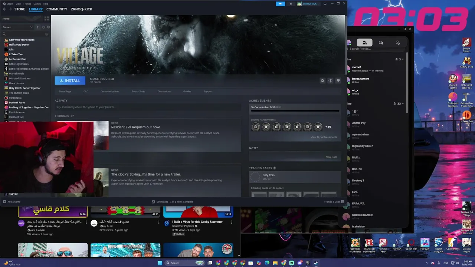
Task: Switch to the STORE tab
Action: coord(20,9)
